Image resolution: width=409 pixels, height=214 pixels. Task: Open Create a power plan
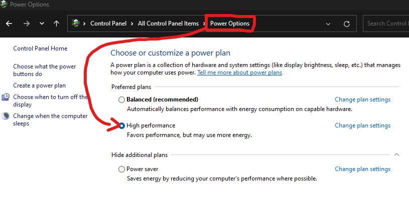39,85
